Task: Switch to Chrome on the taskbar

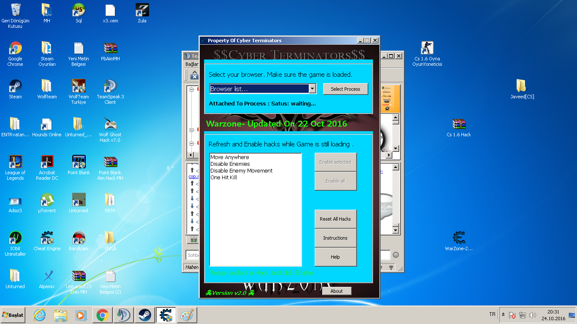Action: [x=102, y=315]
